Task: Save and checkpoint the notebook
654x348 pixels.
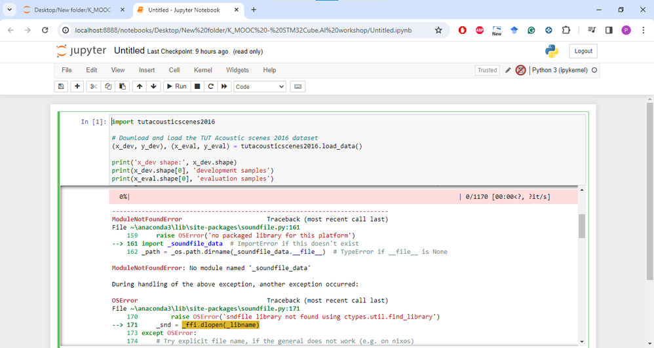Action: (61, 86)
